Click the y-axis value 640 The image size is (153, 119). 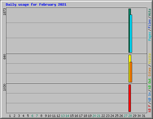pos(4,57)
